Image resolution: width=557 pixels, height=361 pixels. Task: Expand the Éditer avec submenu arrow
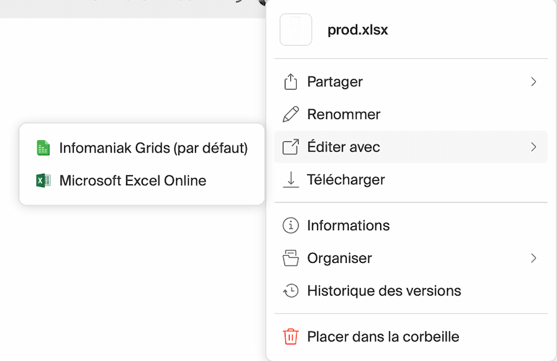coord(533,147)
